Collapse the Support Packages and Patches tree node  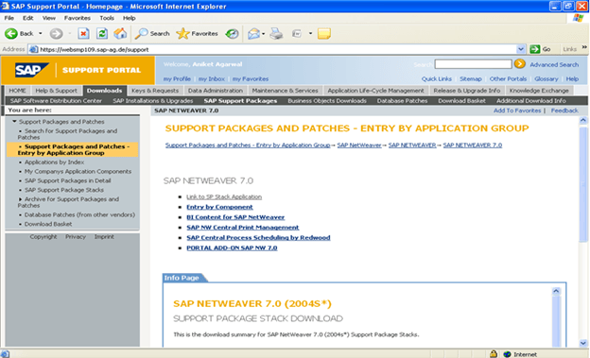[14, 122]
